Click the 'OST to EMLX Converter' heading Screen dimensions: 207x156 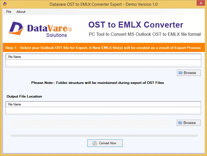tap(136, 25)
